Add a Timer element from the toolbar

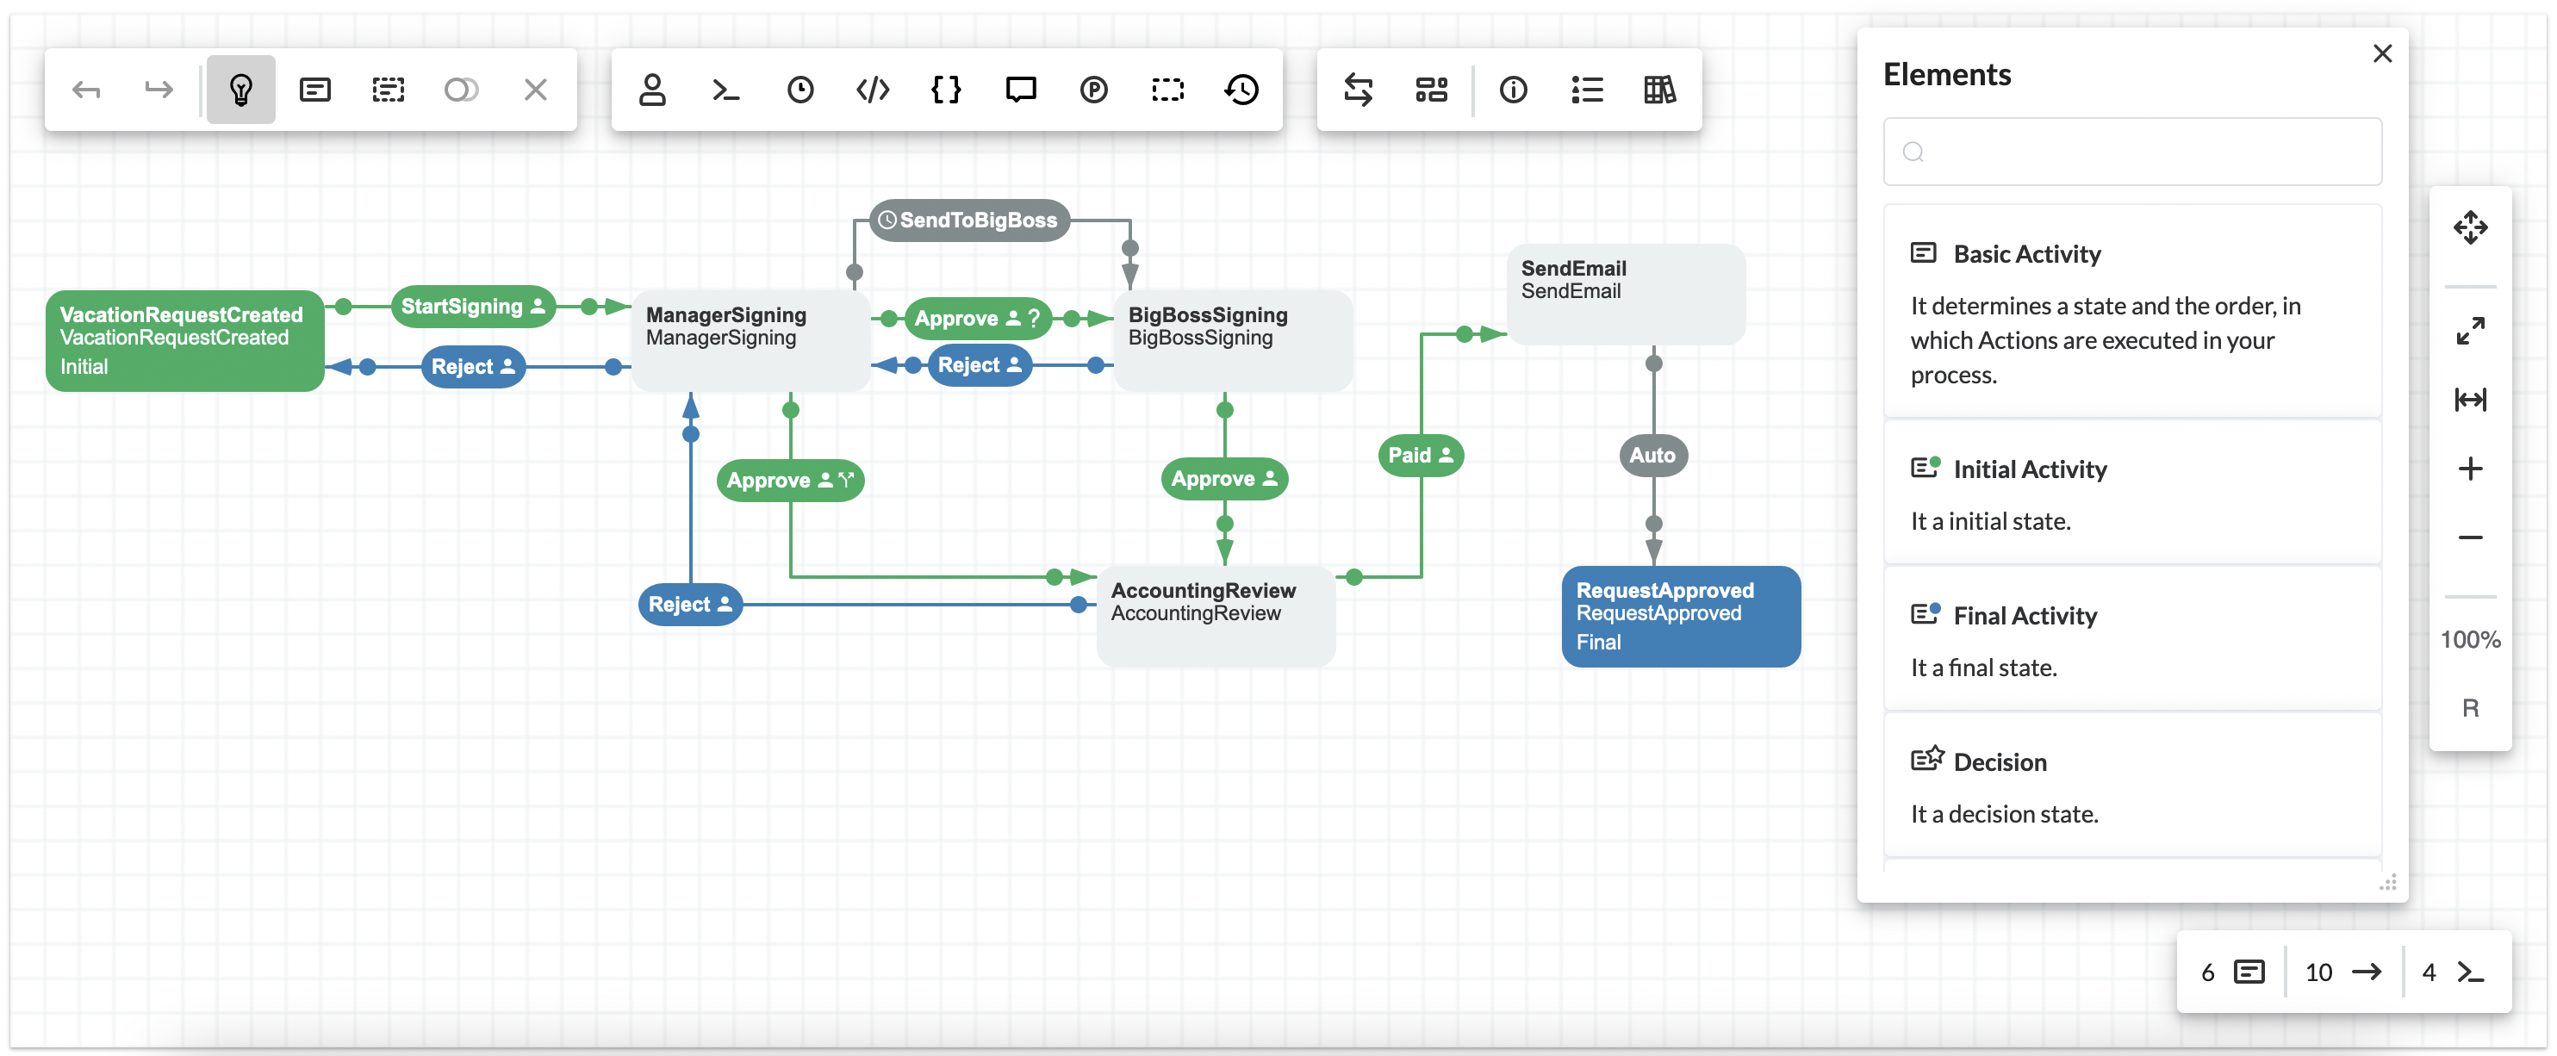pos(800,90)
